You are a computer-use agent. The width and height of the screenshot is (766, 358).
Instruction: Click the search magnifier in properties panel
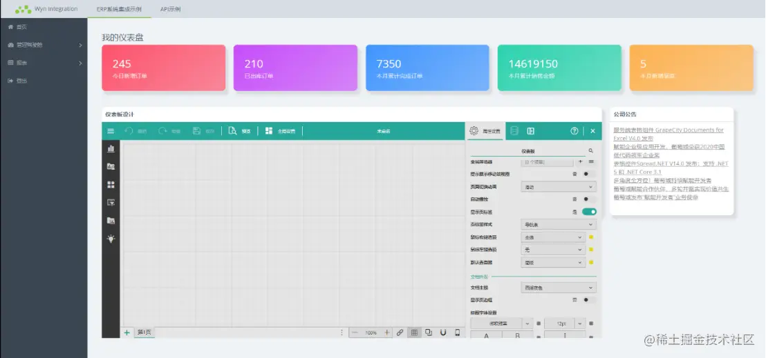coord(590,151)
